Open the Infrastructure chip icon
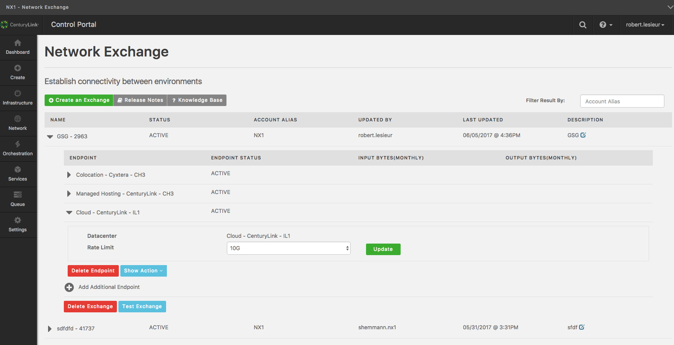 click(18, 93)
